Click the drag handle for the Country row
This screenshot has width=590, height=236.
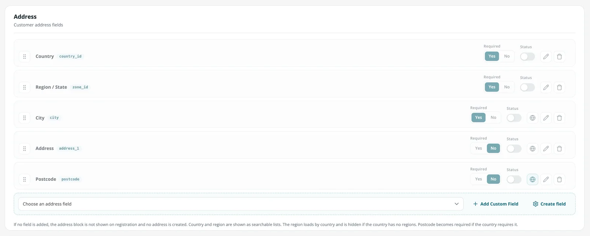pyautogui.click(x=24, y=57)
